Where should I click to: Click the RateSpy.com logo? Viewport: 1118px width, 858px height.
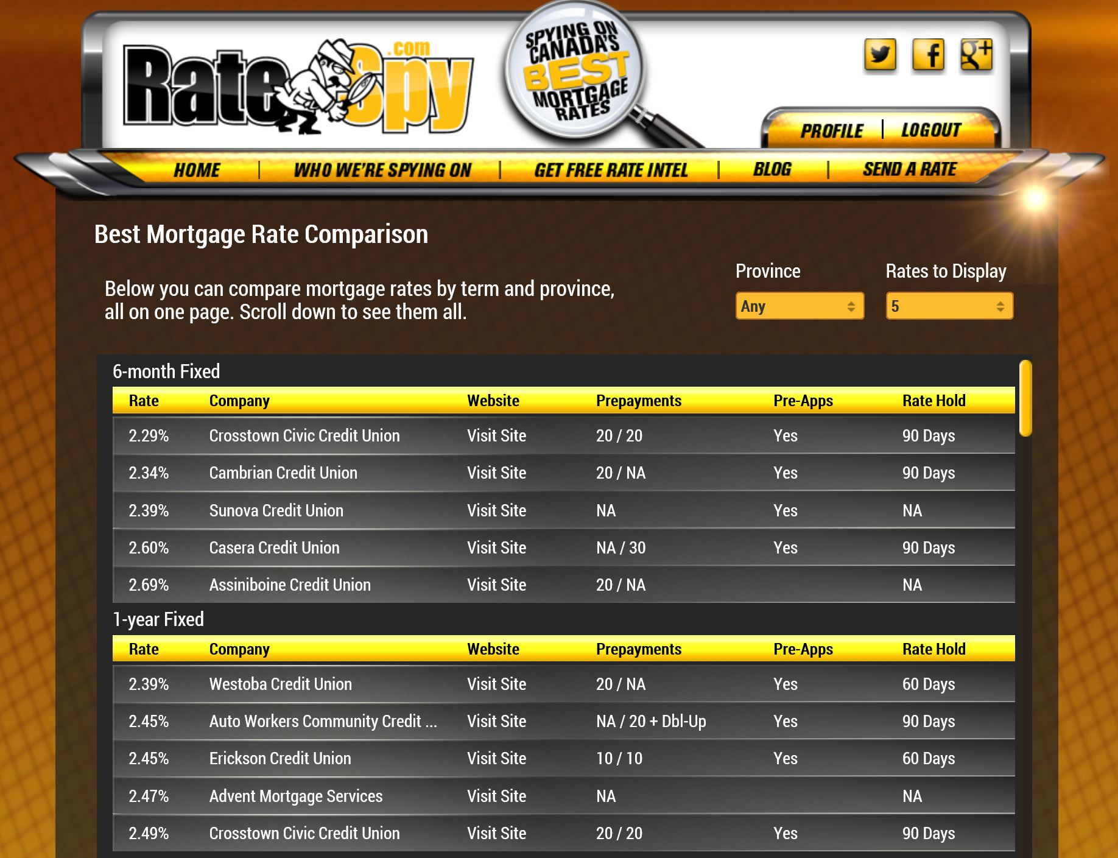pos(298,87)
